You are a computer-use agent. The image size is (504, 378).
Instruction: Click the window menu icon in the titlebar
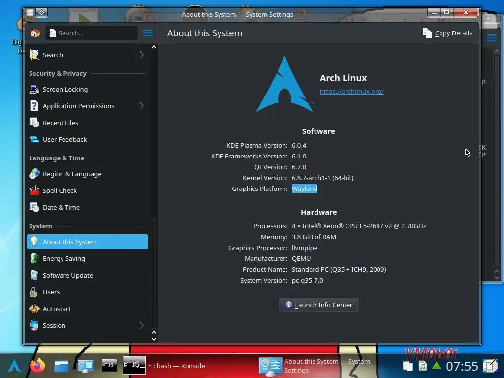tap(30, 12)
